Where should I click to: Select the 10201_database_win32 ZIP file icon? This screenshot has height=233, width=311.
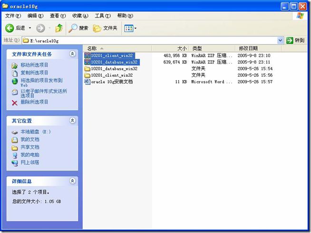[87, 62]
